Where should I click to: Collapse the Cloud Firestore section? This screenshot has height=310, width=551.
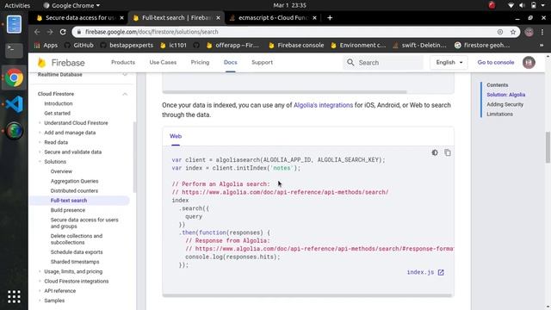coord(124,94)
